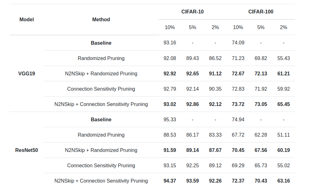Click the ResNet50 model row label
316x191 pixels.
[x=27, y=150]
